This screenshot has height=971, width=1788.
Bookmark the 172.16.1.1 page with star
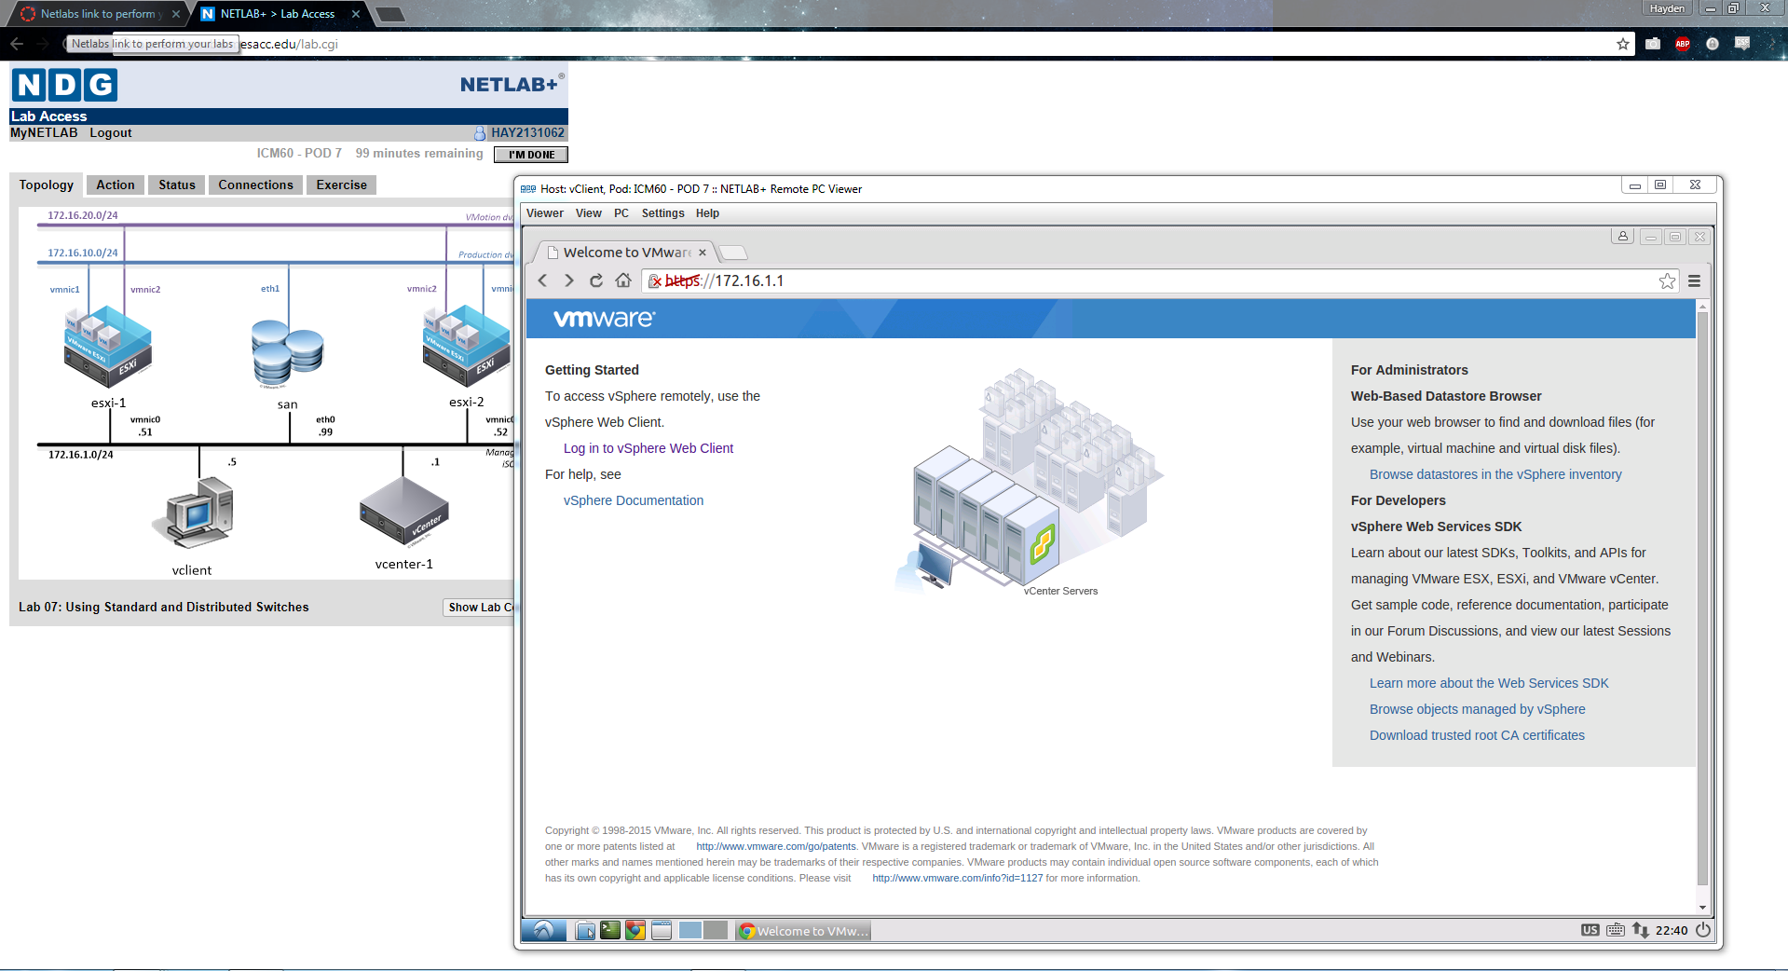1667,280
